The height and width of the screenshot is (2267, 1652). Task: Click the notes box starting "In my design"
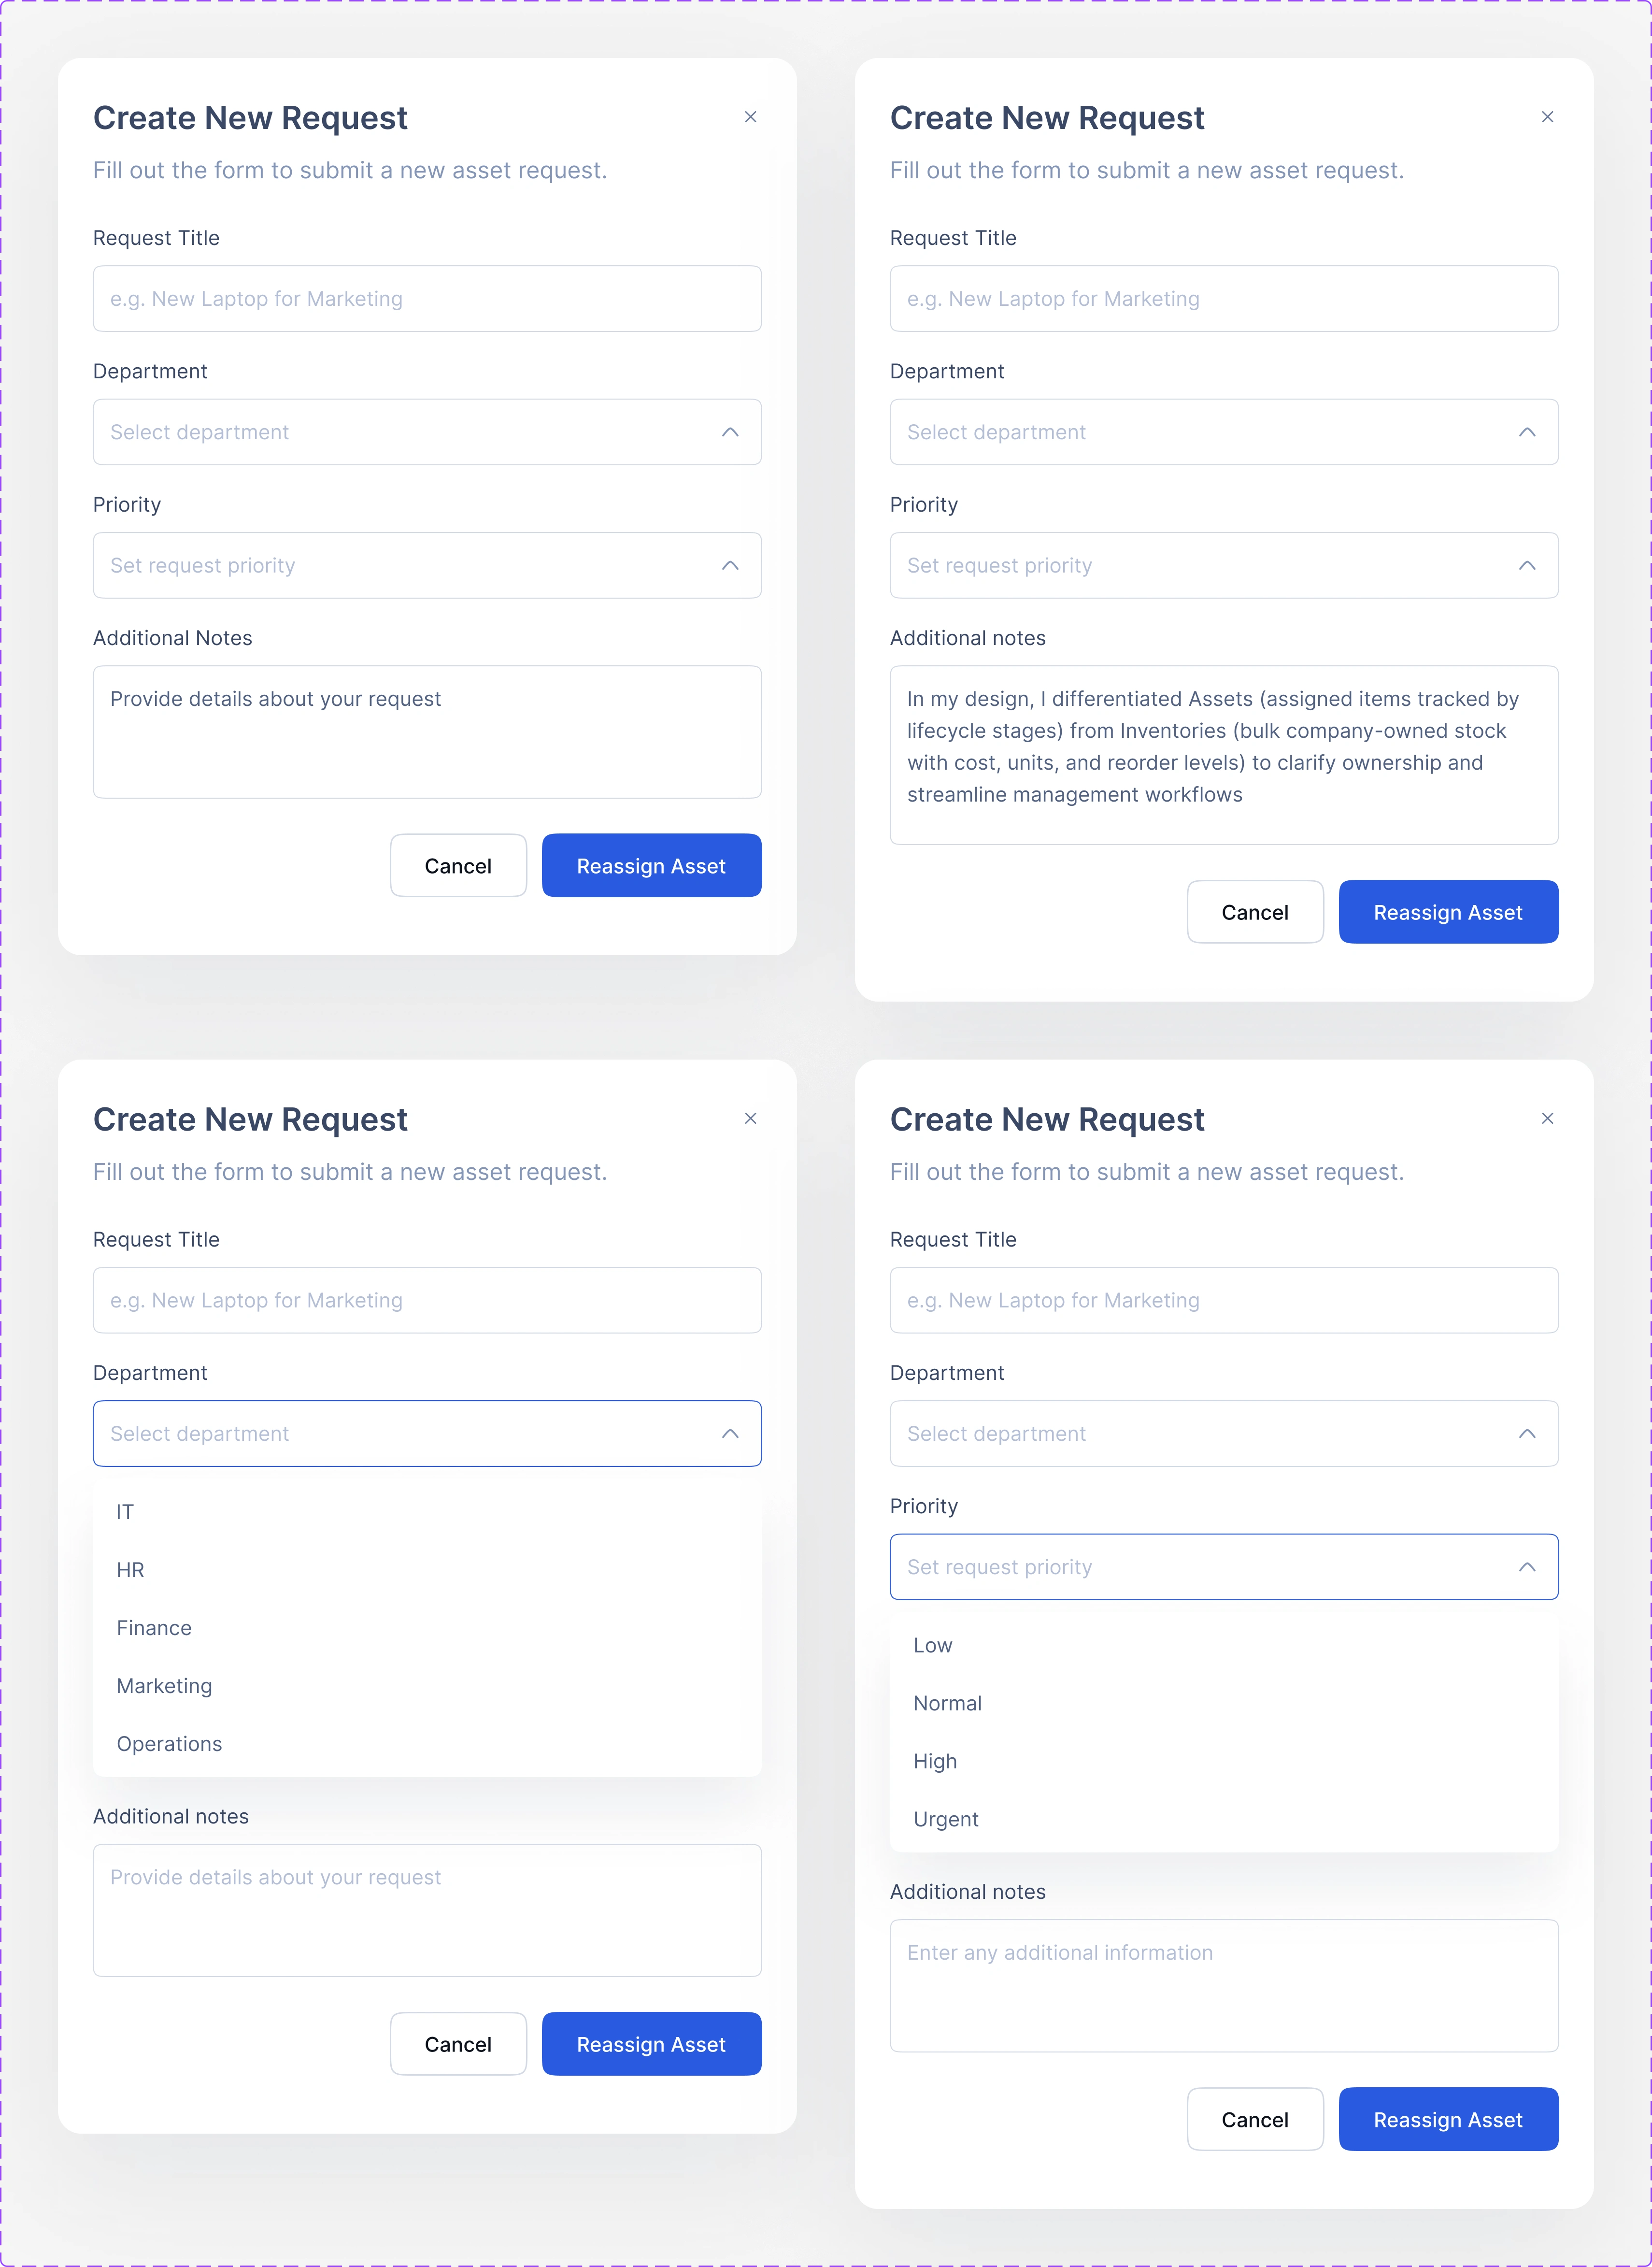pyautogui.click(x=1224, y=755)
